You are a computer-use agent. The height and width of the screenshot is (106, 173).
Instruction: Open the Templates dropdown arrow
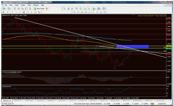(105, 9)
